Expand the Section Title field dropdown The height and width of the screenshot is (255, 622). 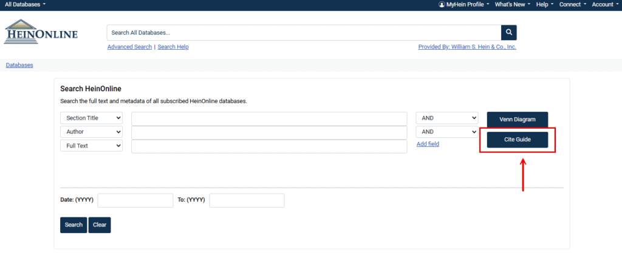tap(91, 118)
